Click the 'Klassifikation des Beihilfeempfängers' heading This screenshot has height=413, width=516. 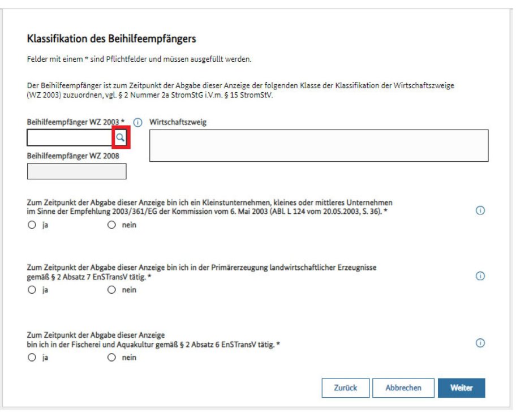(x=111, y=39)
